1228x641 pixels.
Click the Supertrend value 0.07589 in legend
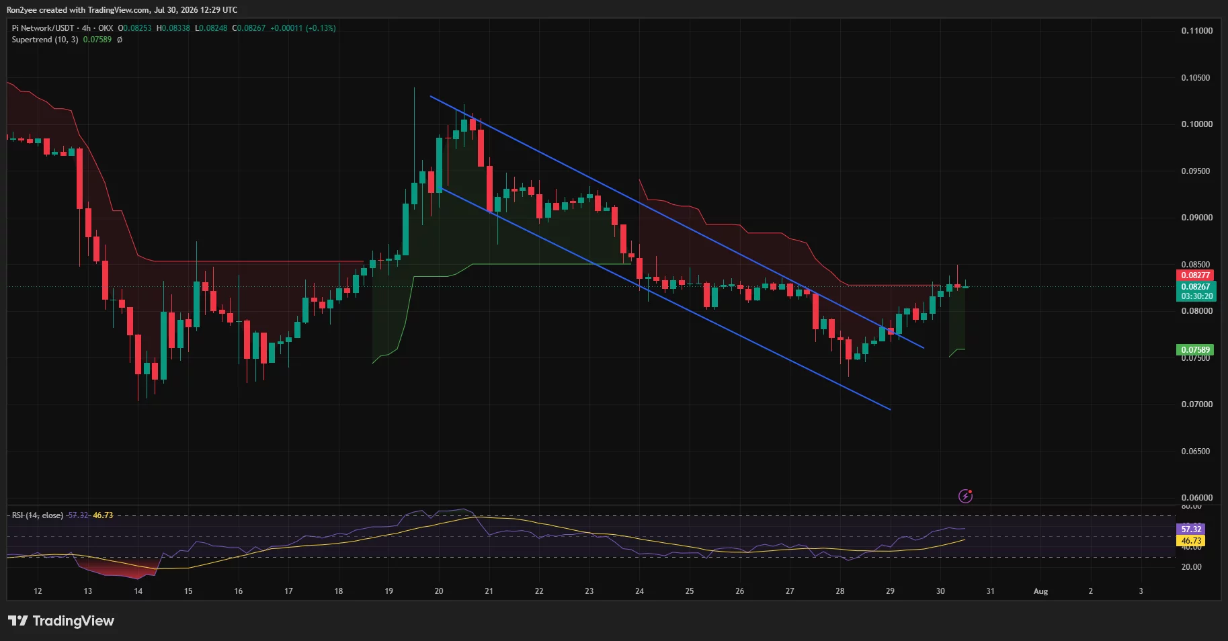click(x=97, y=40)
